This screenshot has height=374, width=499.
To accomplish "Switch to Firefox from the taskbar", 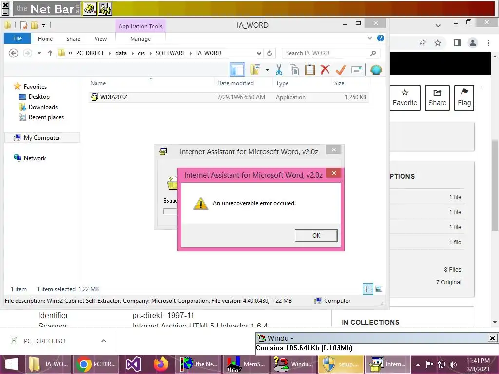I will pos(161,364).
